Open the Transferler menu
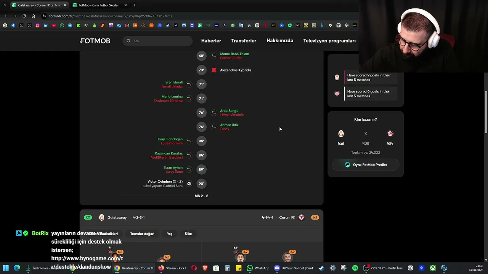The width and height of the screenshot is (488, 274). pyautogui.click(x=244, y=41)
